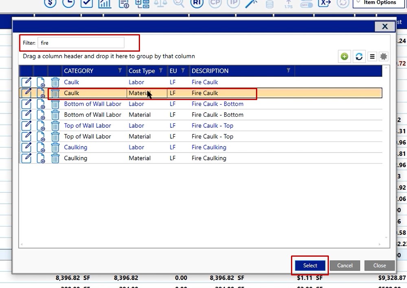407x288 pixels.
Task: Open the DESCRIPTION column filter
Action: click(288, 71)
